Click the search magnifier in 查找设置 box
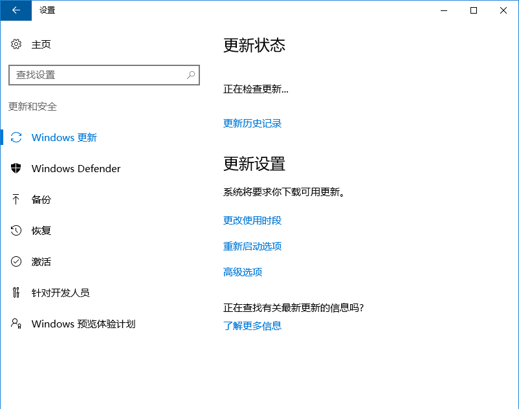Viewport: 519px width, 409px height. pos(191,75)
